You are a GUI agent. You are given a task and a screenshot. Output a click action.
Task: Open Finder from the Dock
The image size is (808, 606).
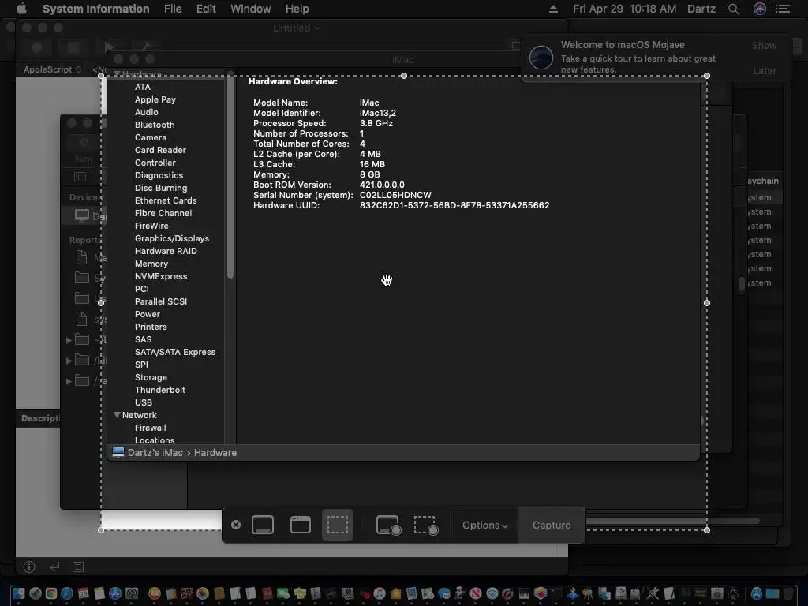tap(19, 593)
